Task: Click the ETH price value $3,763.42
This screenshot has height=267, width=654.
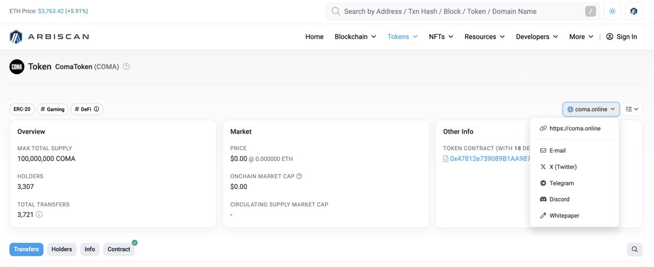Action: tap(50, 11)
